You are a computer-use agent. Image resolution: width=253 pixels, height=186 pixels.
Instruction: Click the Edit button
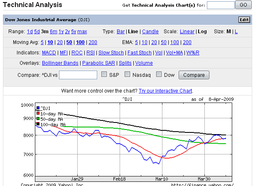click(244, 20)
